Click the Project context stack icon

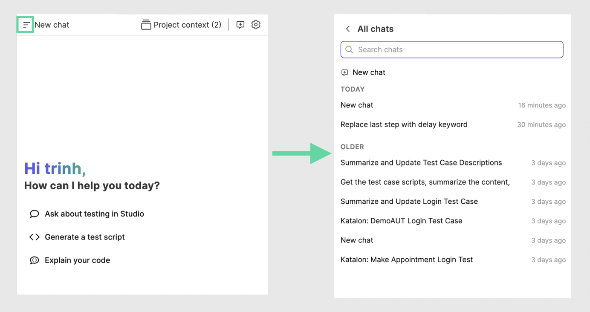pos(146,25)
